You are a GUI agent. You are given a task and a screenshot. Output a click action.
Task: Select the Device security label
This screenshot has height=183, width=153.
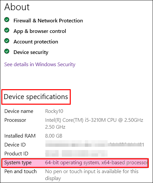coord(31,52)
